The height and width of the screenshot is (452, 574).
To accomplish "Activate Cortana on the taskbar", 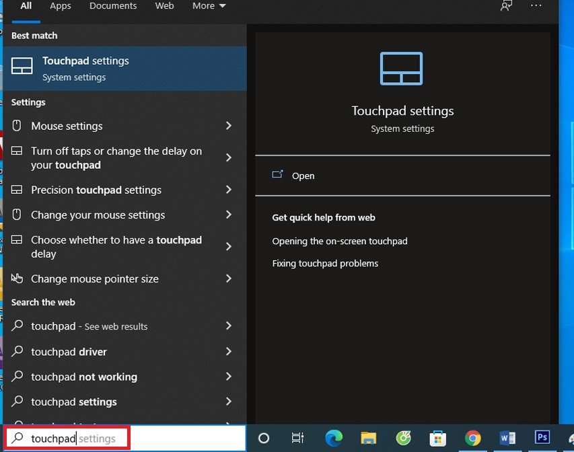I will coord(263,438).
